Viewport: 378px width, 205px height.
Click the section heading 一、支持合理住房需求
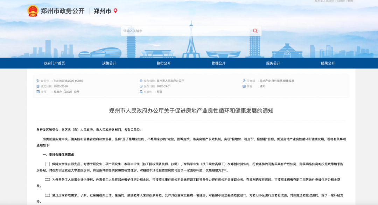(58, 155)
